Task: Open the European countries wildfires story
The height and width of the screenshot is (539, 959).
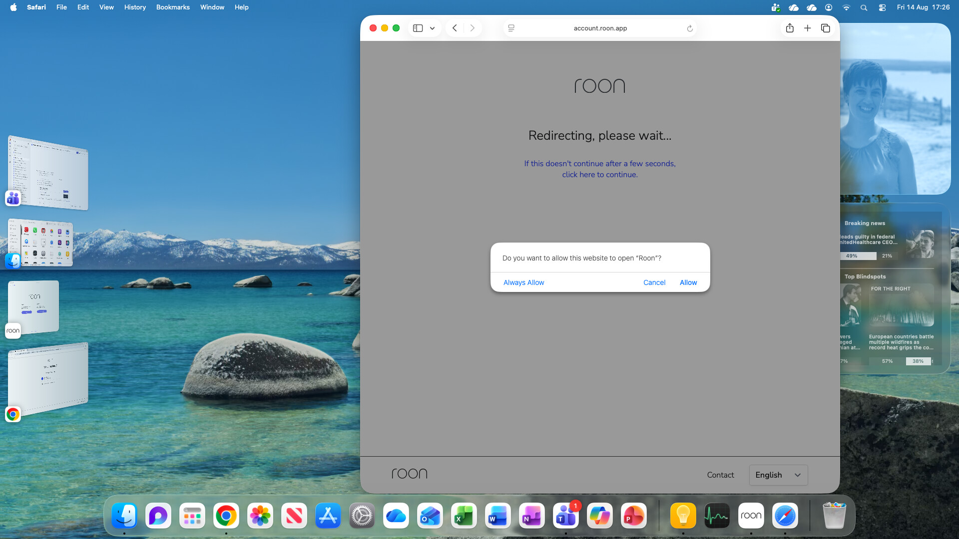Action: tap(901, 324)
